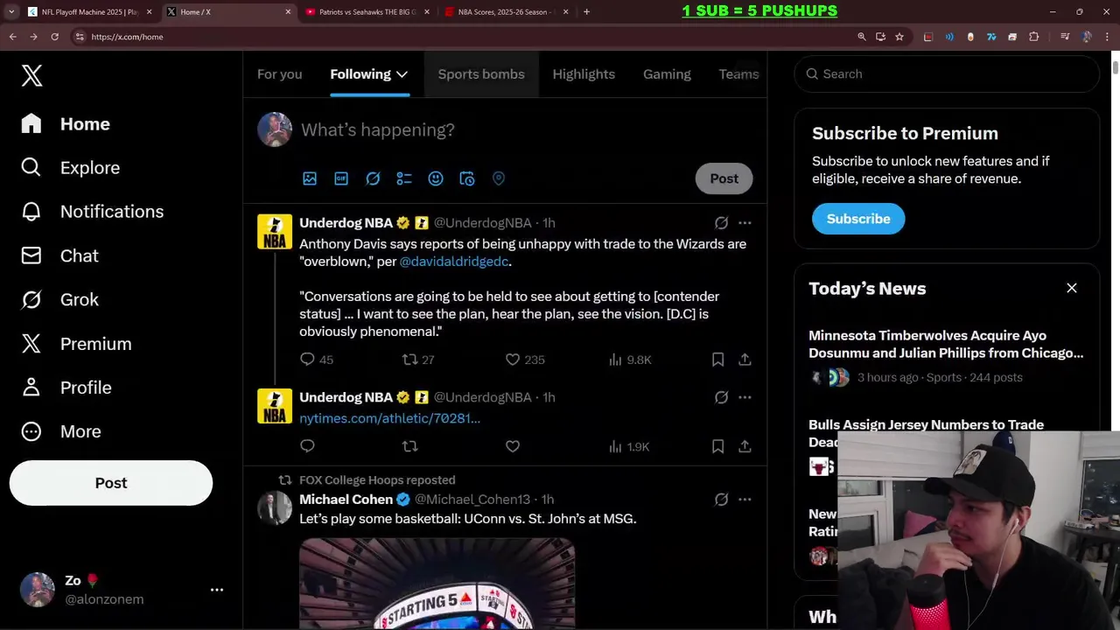1120x630 pixels.
Task: Open Notifications in the sidebar
Action: click(92, 212)
